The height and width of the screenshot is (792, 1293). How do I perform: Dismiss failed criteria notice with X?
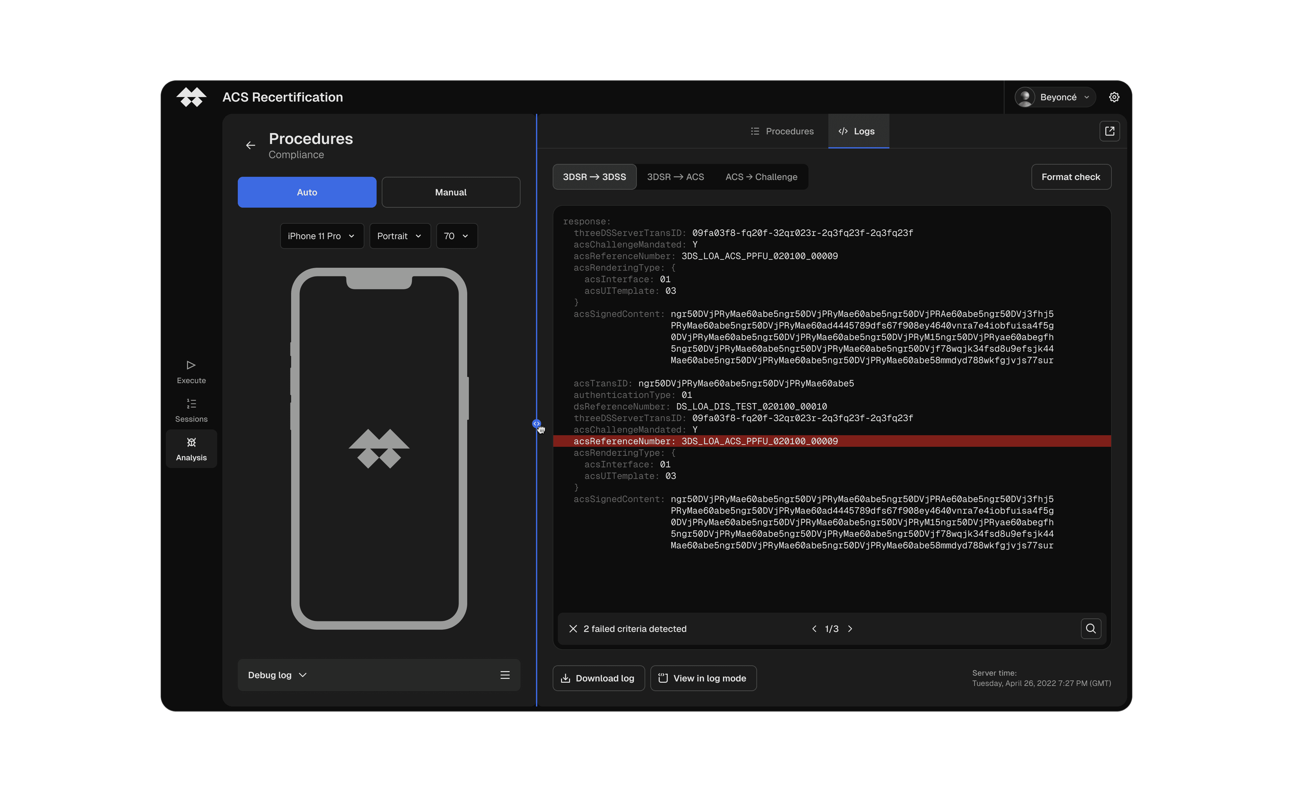(x=573, y=629)
